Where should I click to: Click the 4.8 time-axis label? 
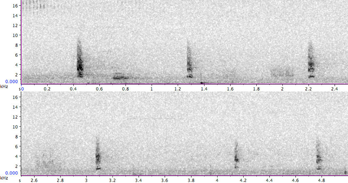321,181
